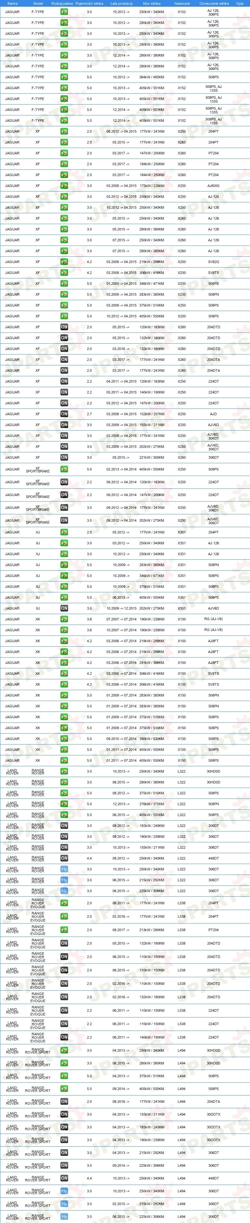Click the 152kW / 207KM power cell
Viewport: 250px width, 1223px height.
pos(152,414)
